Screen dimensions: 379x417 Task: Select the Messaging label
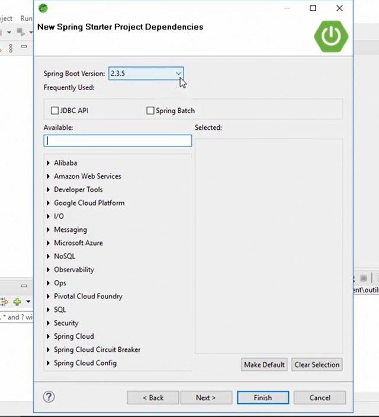[70, 230]
